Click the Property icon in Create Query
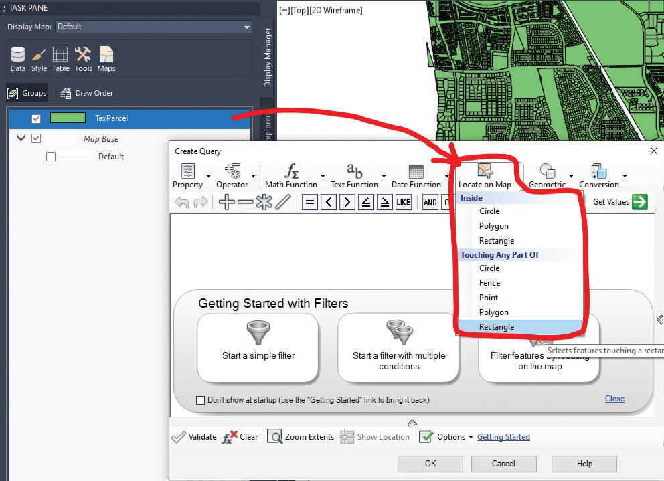This screenshot has width=664, height=481. (x=187, y=171)
